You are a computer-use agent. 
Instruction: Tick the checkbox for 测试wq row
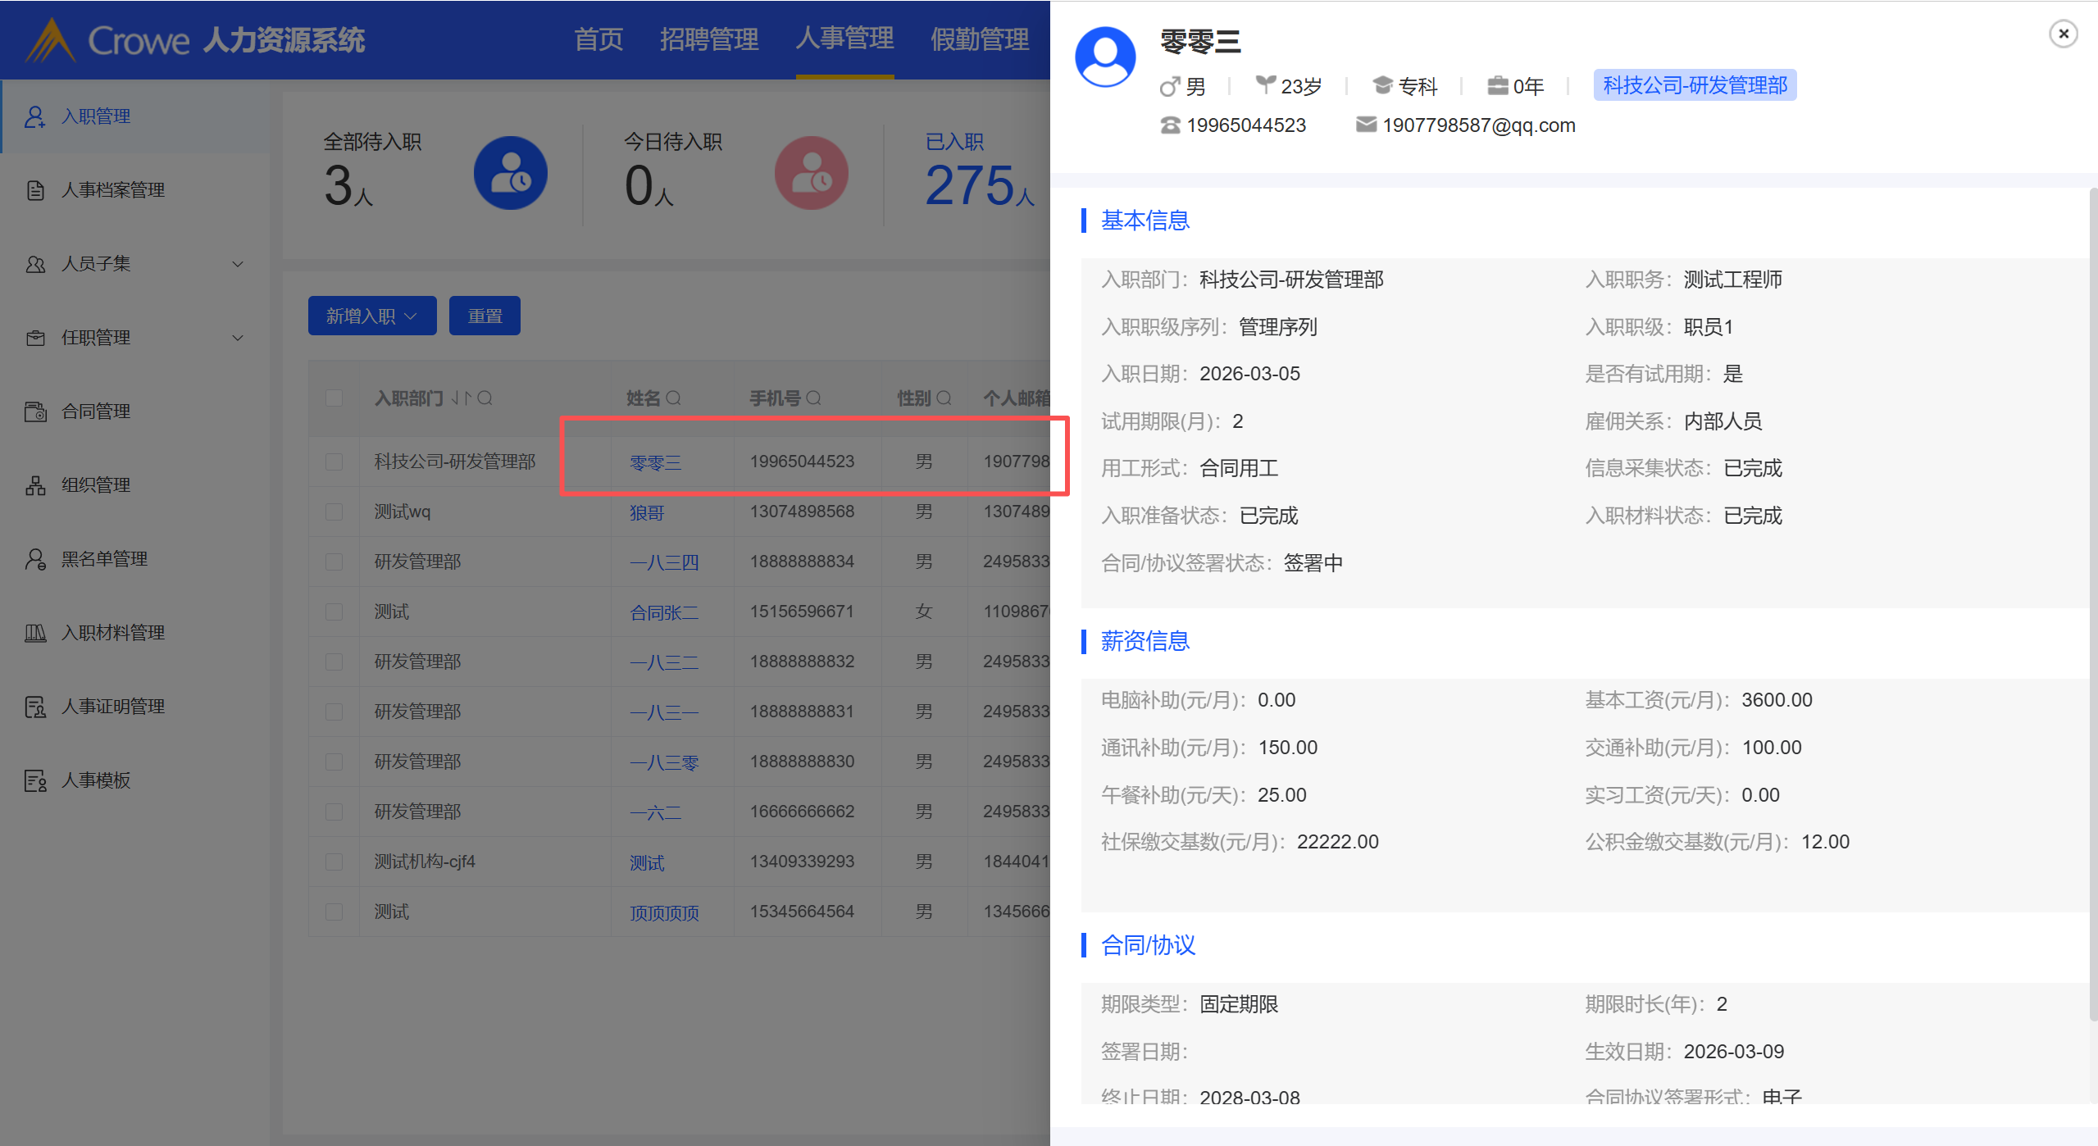tap(334, 512)
